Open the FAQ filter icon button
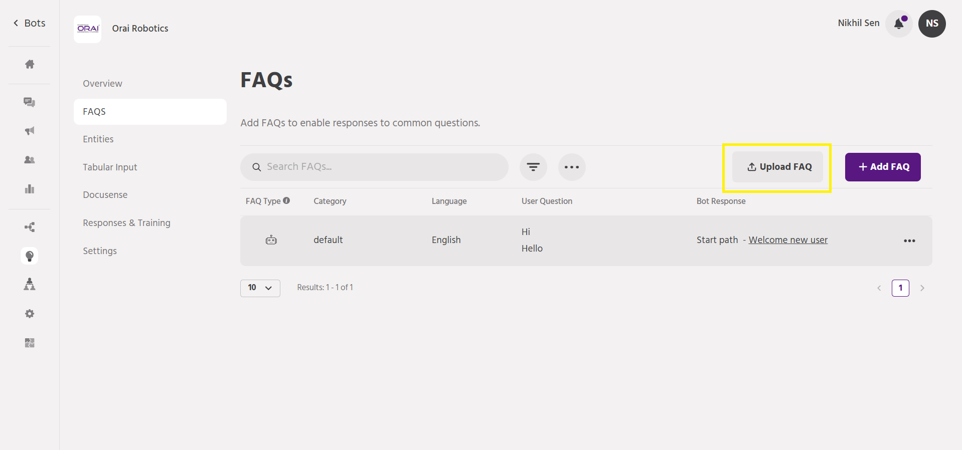This screenshot has height=450, width=962. (x=533, y=167)
